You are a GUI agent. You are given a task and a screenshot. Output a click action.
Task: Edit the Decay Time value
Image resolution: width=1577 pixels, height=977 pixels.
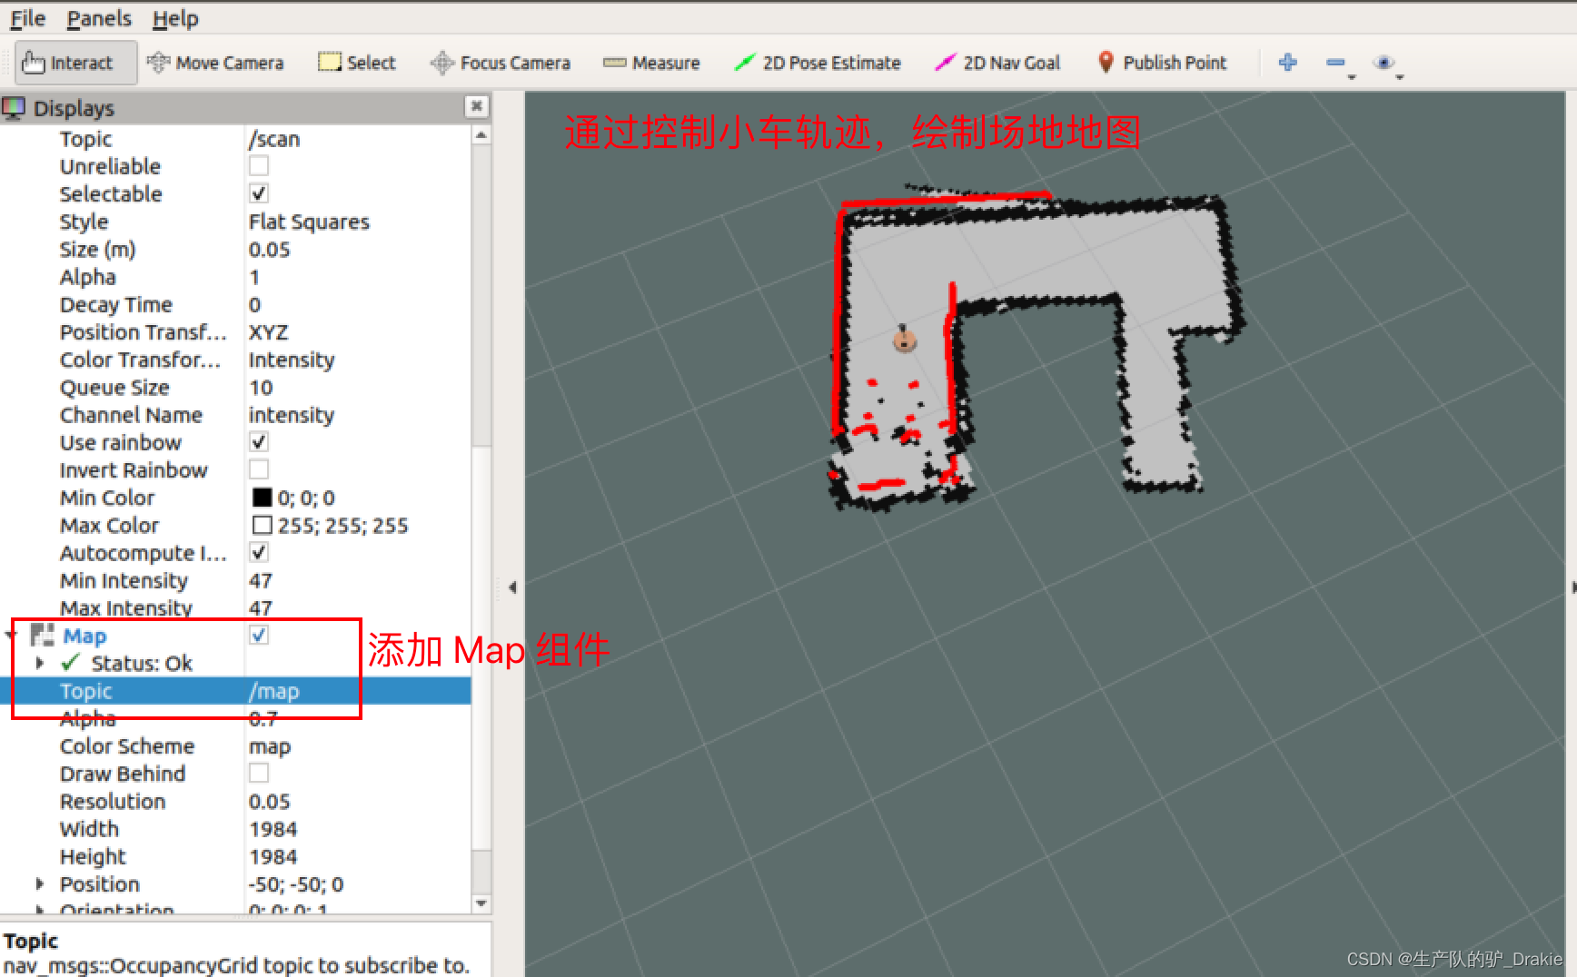coord(358,305)
